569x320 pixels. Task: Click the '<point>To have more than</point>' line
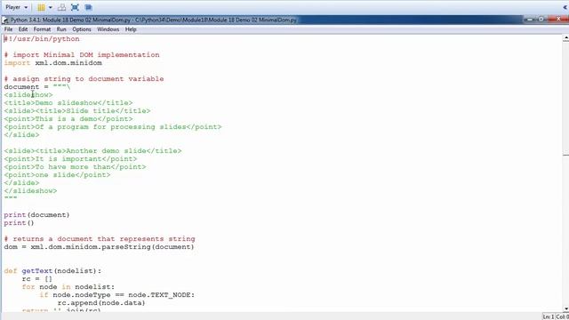pos(75,166)
